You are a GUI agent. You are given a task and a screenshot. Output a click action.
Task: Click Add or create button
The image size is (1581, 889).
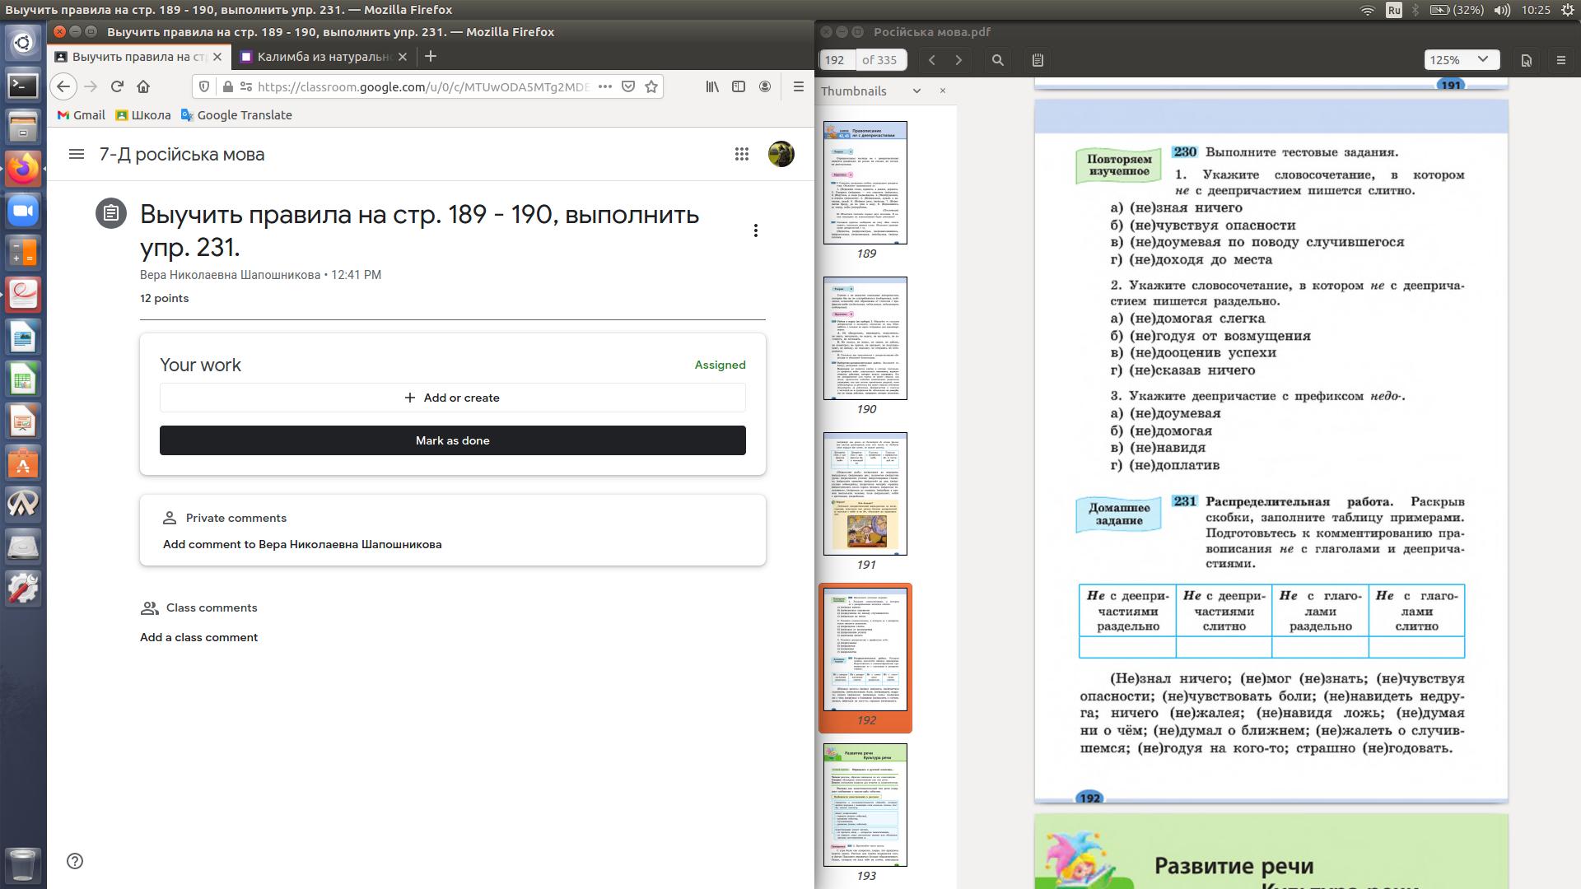click(452, 398)
